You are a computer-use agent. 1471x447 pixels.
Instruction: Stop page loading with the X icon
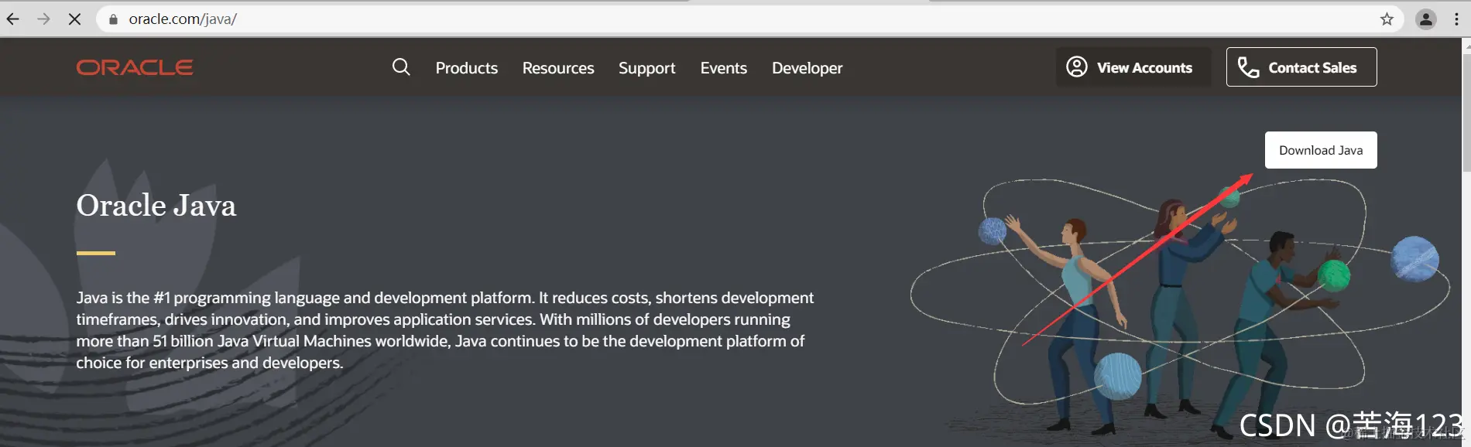74,19
